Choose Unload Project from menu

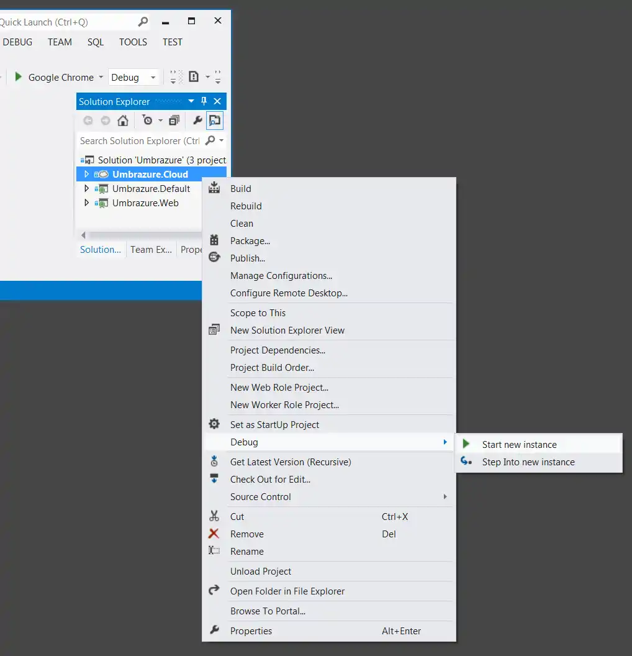coord(328,572)
